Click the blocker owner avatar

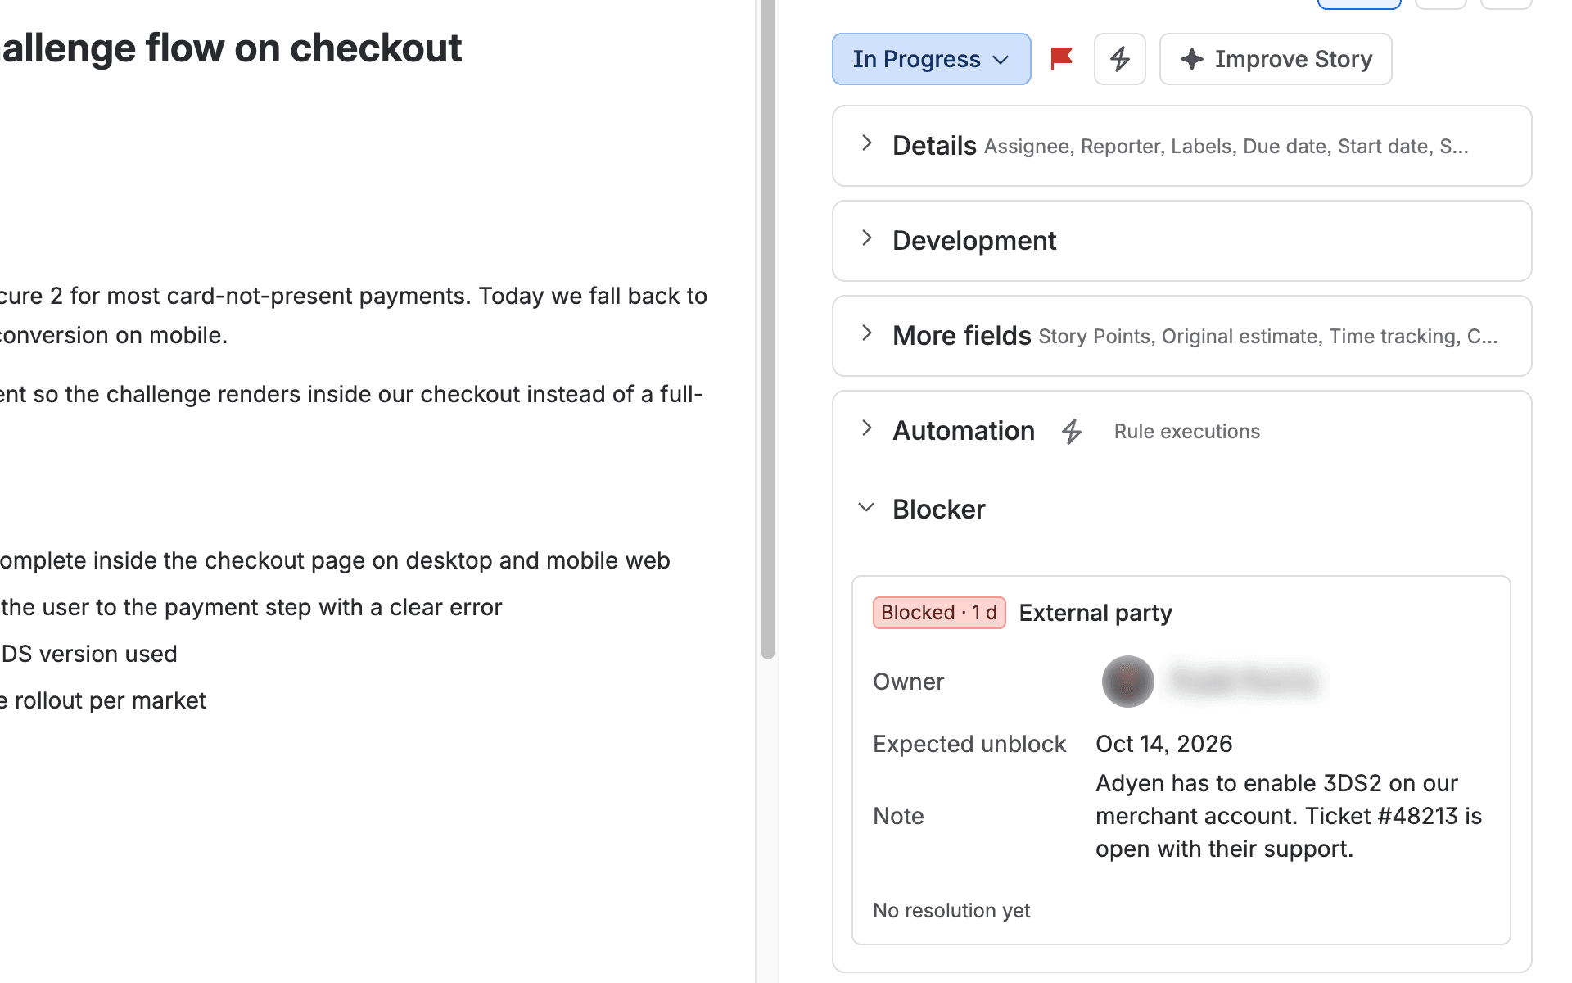coord(1127,682)
